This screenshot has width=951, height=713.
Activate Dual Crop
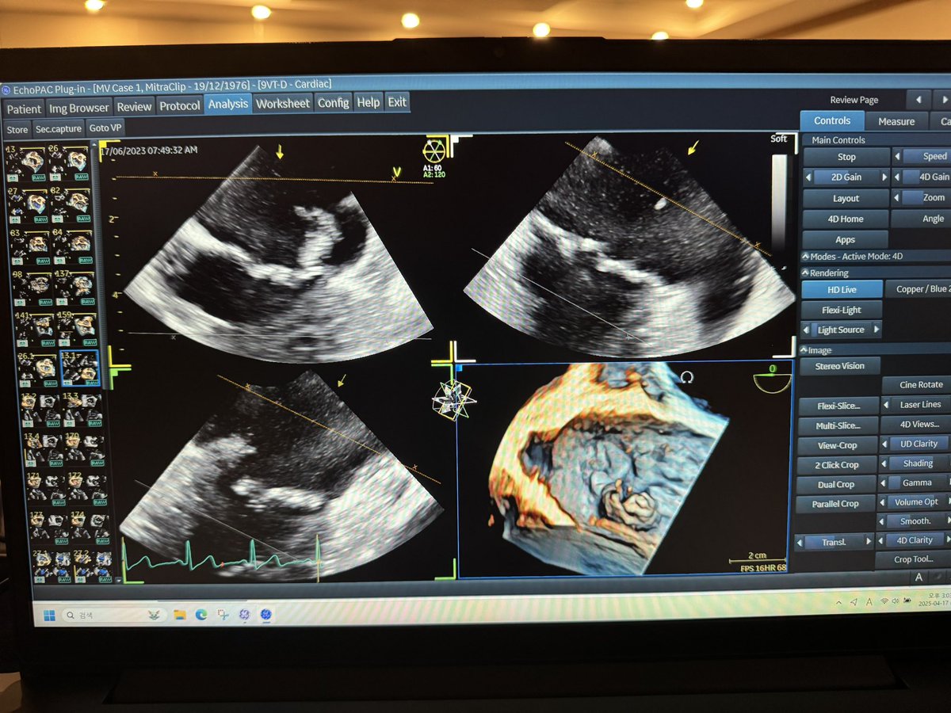(836, 485)
